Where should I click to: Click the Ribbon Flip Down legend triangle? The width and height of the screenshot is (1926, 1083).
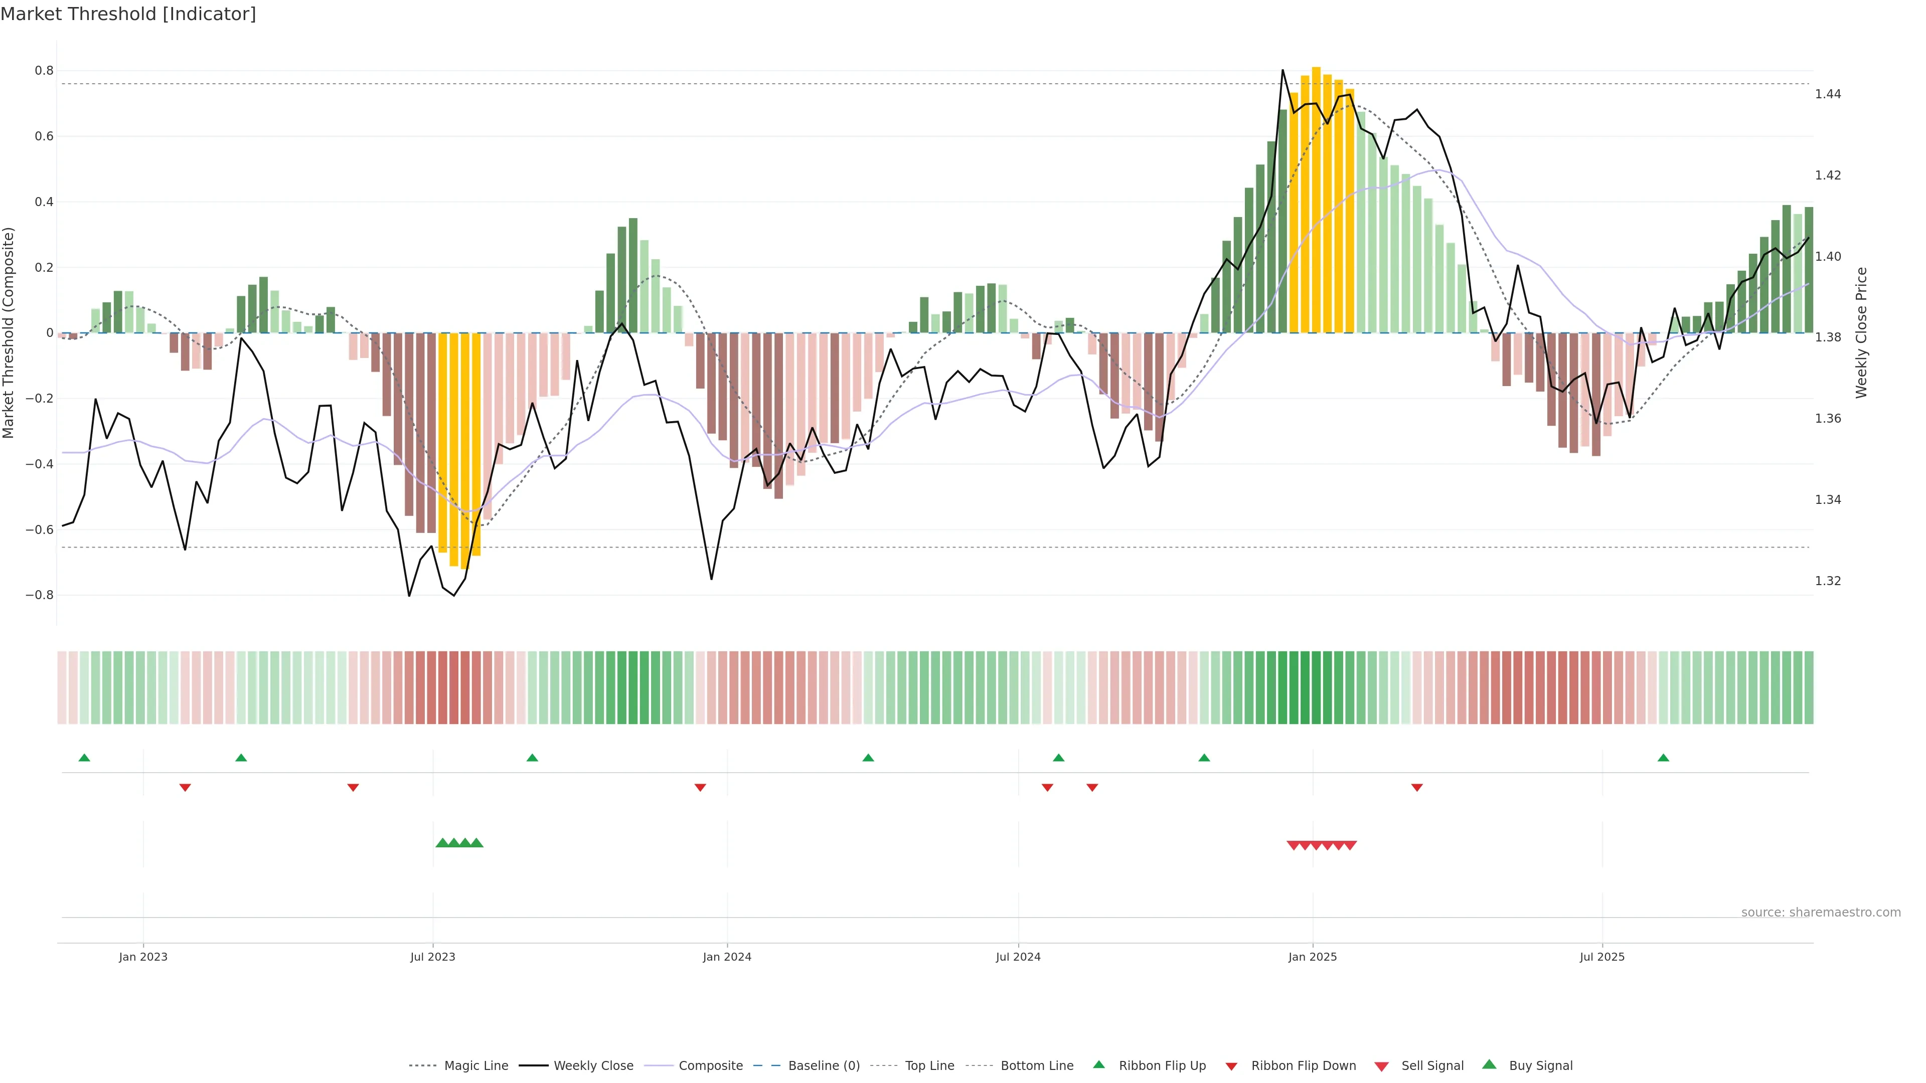(x=1231, y=1066)
